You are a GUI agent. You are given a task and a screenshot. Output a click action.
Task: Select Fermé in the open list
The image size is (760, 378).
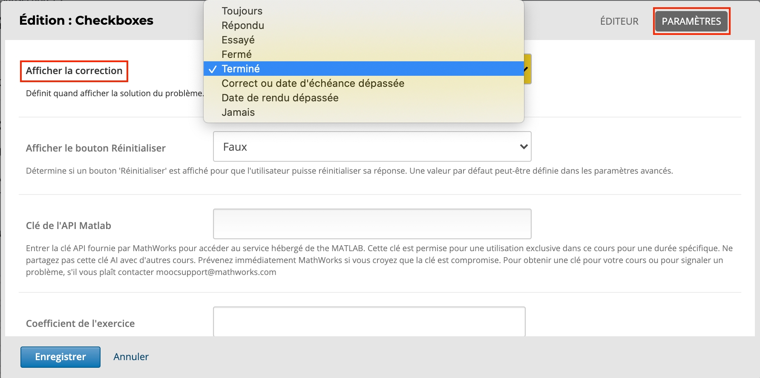[x=236, y=54]
